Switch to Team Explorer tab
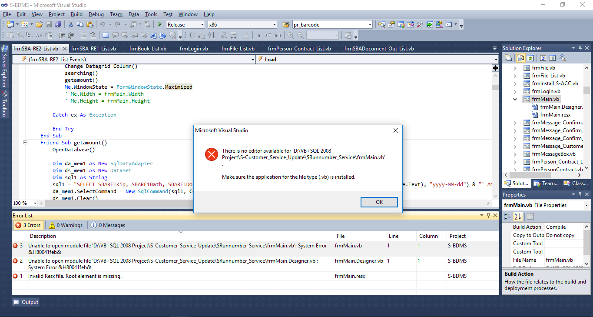Screen dimensions: 593x317 [x=546, y=184]
